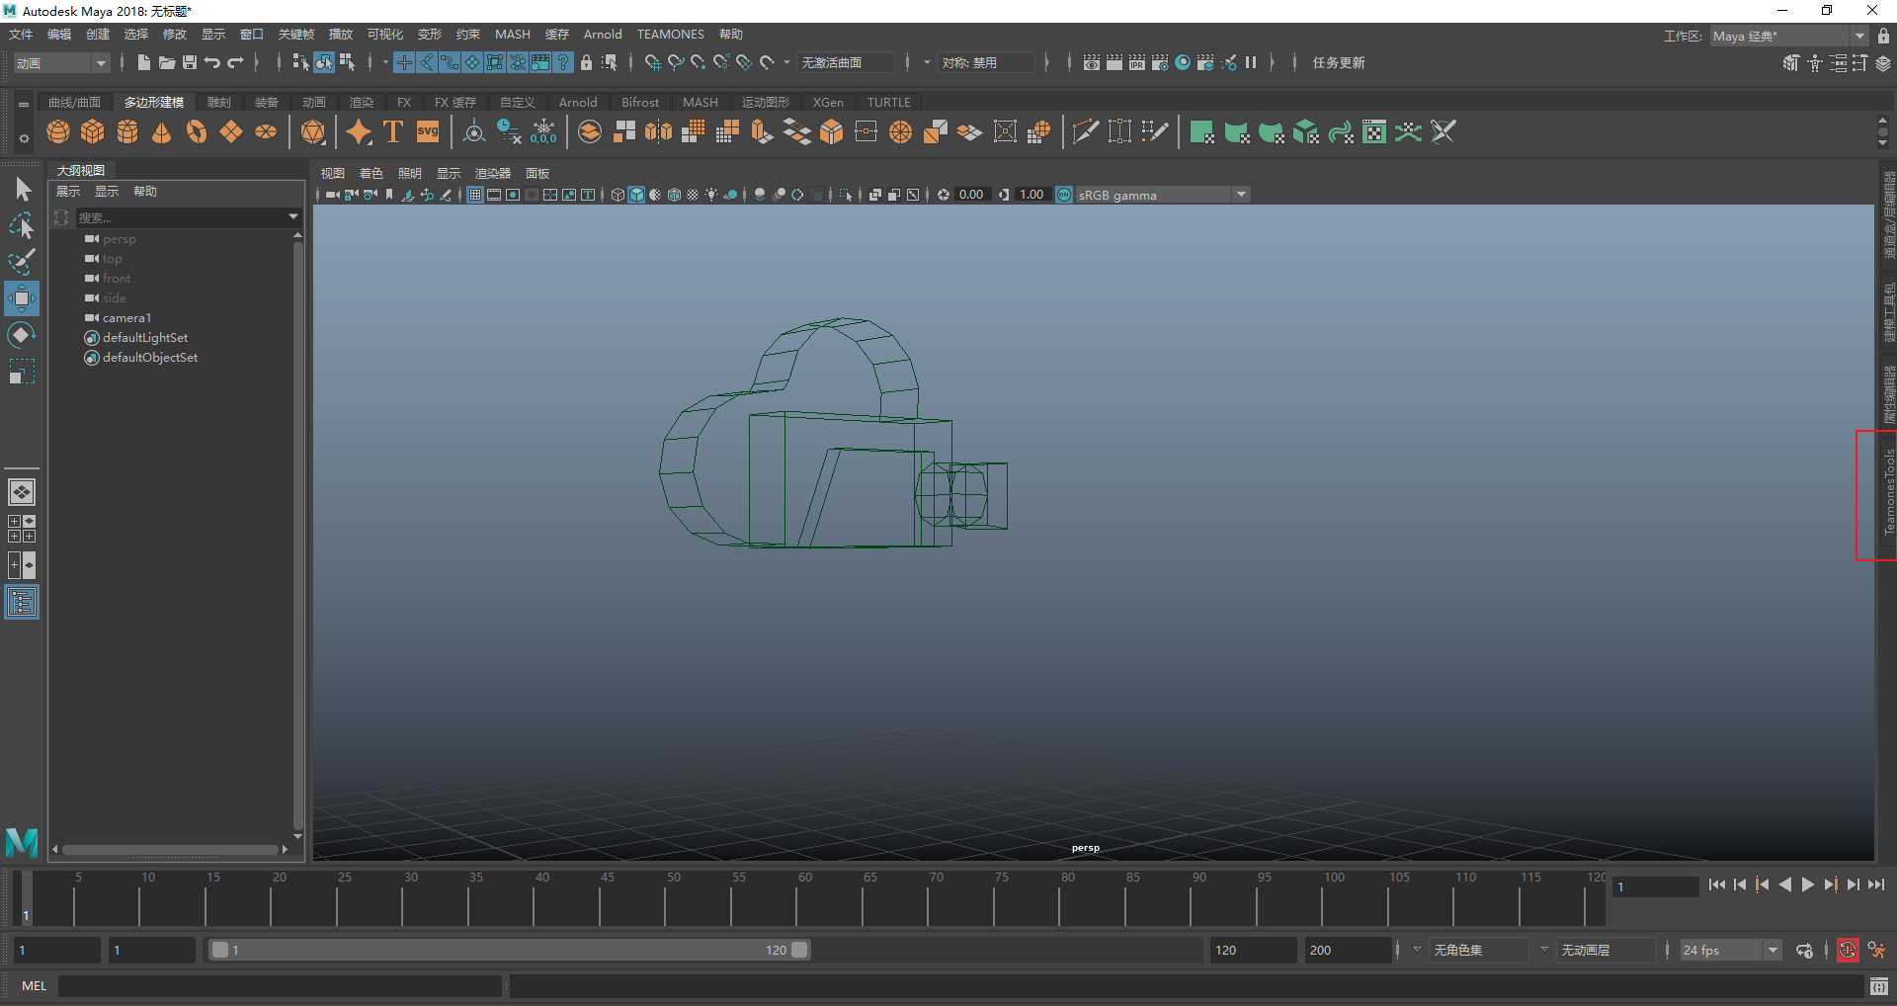Choose the Lasso select tool
Viewport: 1897px width, 1006px height.
click(22, 226)
